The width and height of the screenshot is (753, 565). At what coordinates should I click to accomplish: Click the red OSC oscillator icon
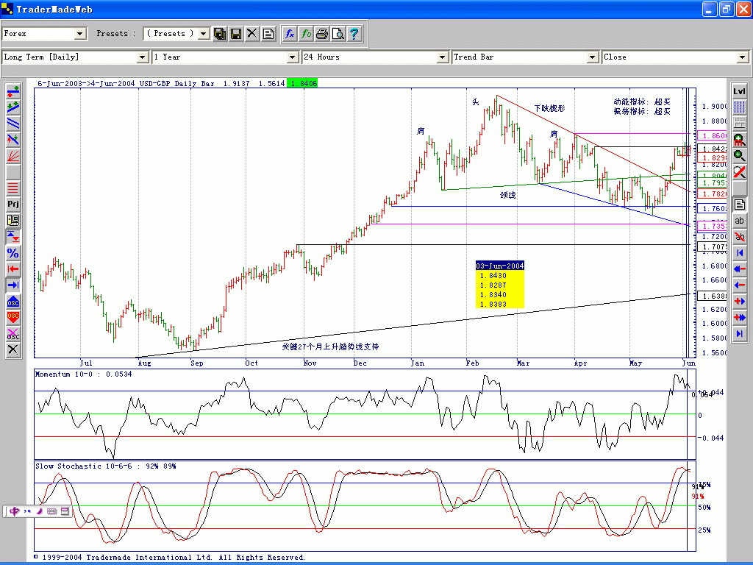coord(13,318)
